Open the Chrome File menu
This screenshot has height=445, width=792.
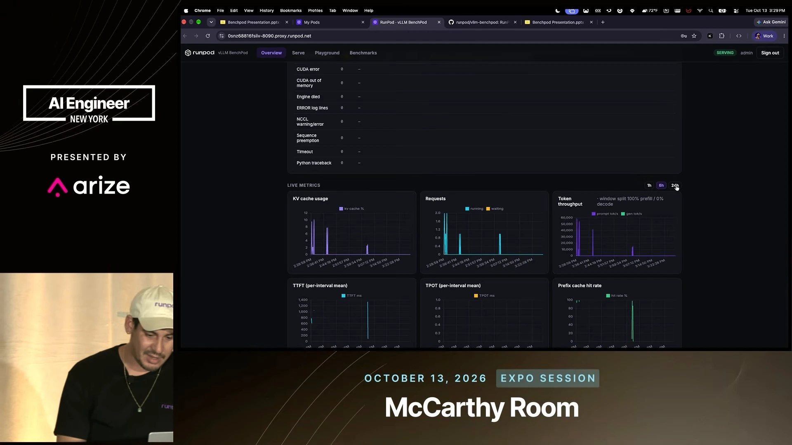221,11
